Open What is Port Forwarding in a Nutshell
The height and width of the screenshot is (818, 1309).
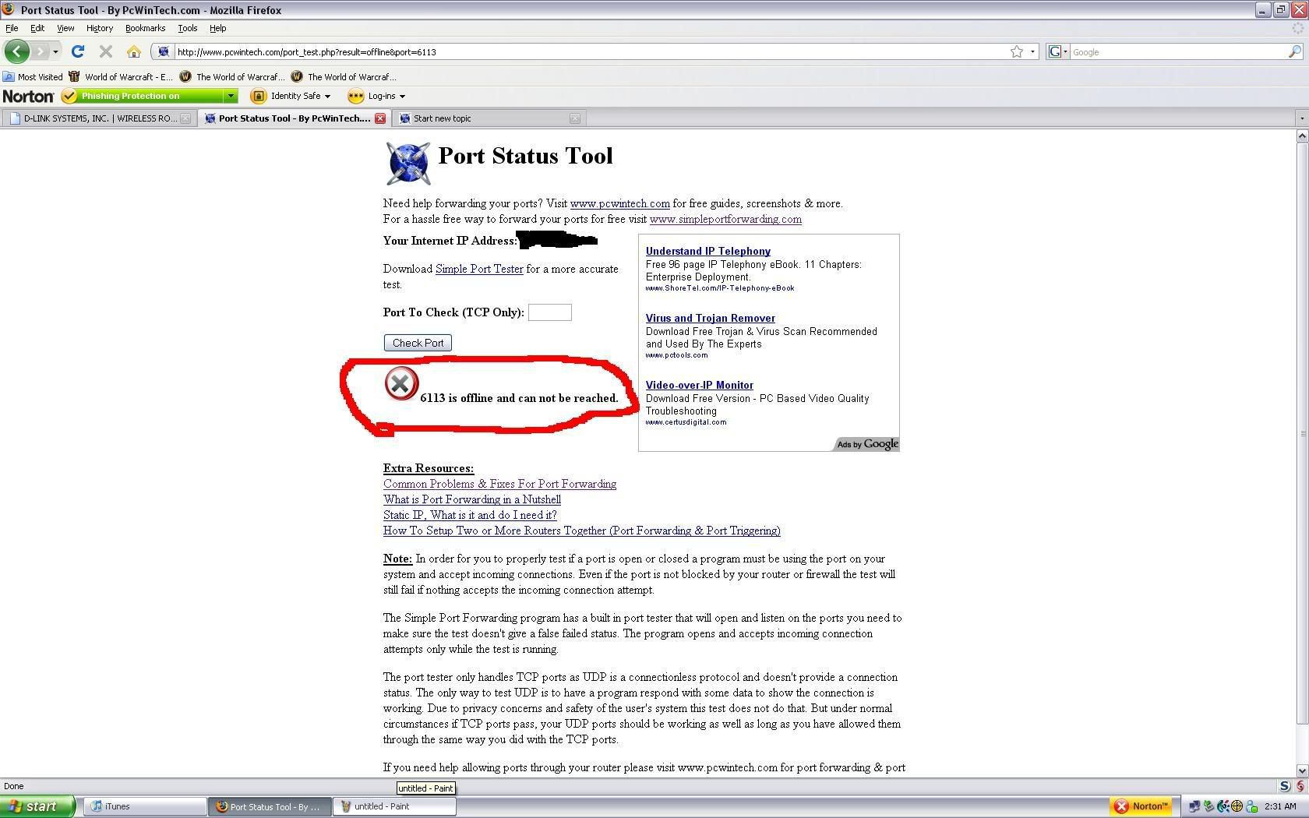[472, 499]
